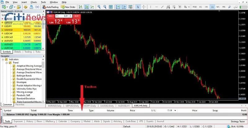The image size is (248, 128).
Task: Switch timeframe to H1
Action: coord(201,7)
